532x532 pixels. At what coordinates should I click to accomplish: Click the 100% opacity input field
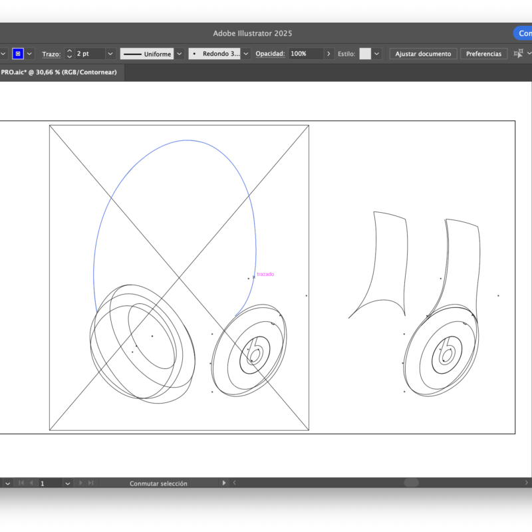pyautogui.click(x=305, y=54)
